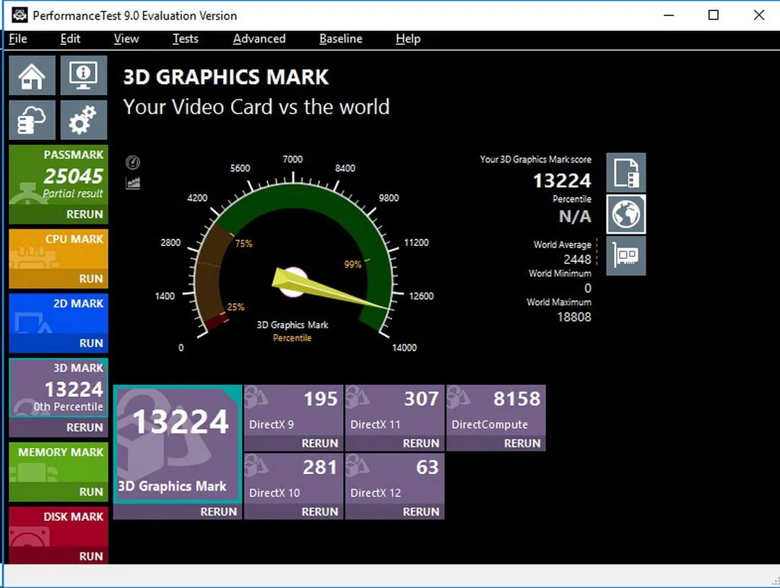Open the System Information monitor icon

[x=84, y=76]
